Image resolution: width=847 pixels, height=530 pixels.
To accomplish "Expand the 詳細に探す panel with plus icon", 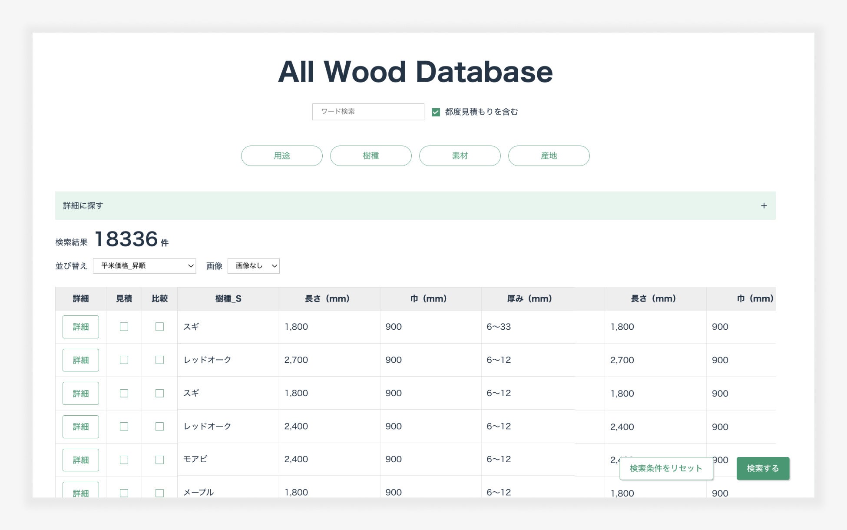I will 764,205.
